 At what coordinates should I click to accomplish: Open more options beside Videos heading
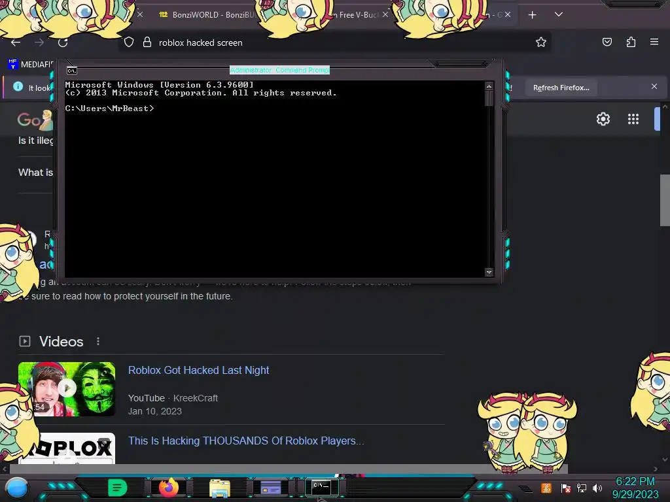point(98,341)
